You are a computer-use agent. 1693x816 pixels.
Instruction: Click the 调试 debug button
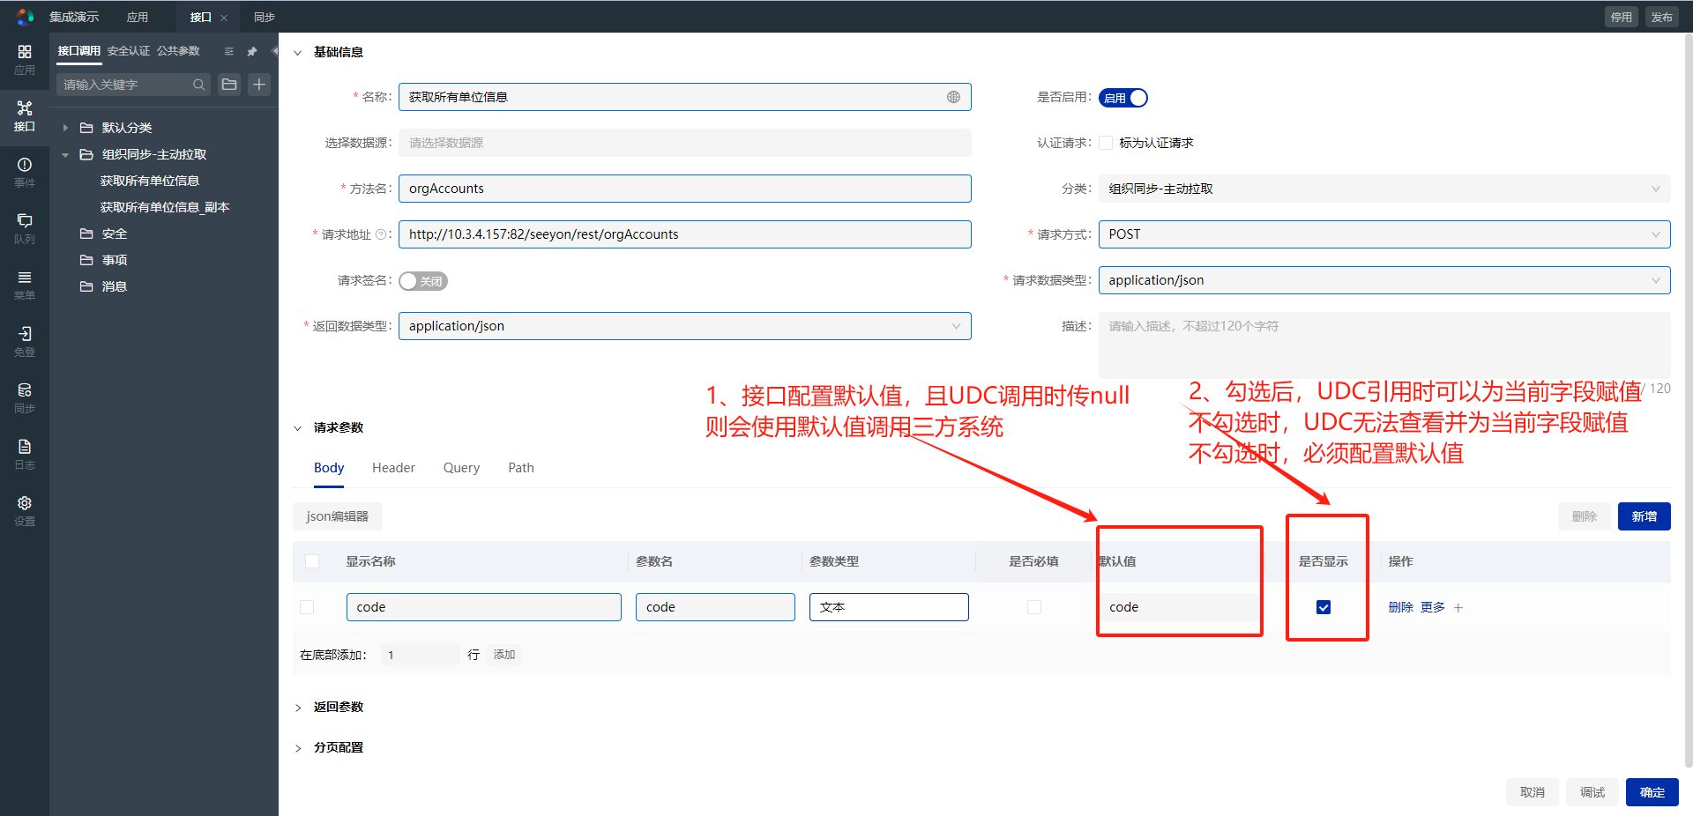point(1592,792)
